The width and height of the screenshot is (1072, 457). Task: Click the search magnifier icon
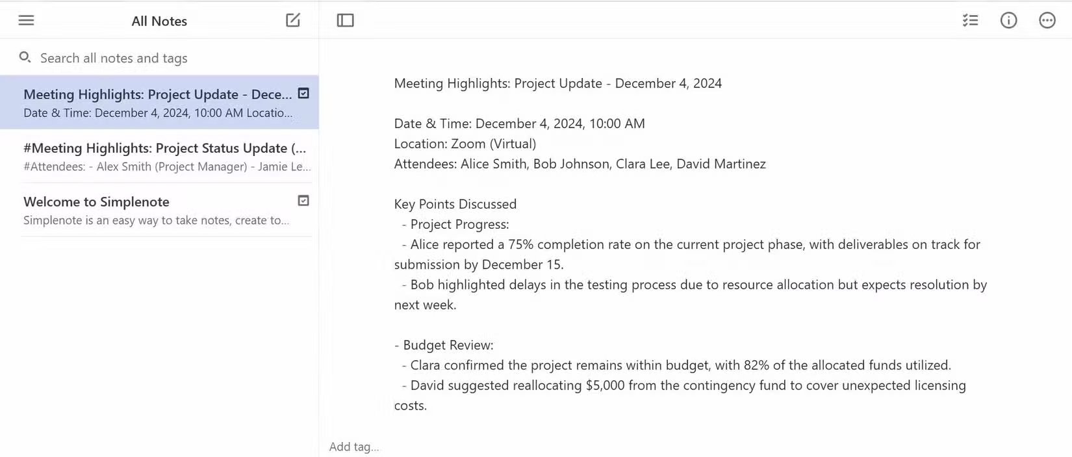click(x=25, y=57)
